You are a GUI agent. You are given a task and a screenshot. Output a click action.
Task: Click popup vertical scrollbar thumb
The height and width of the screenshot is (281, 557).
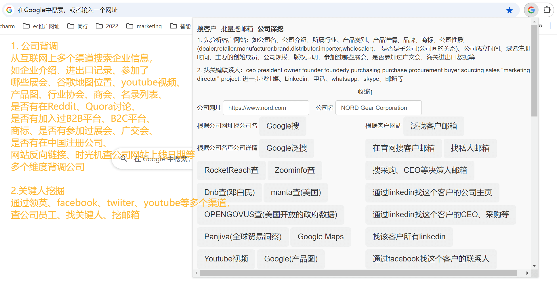[x=534, y=70]
